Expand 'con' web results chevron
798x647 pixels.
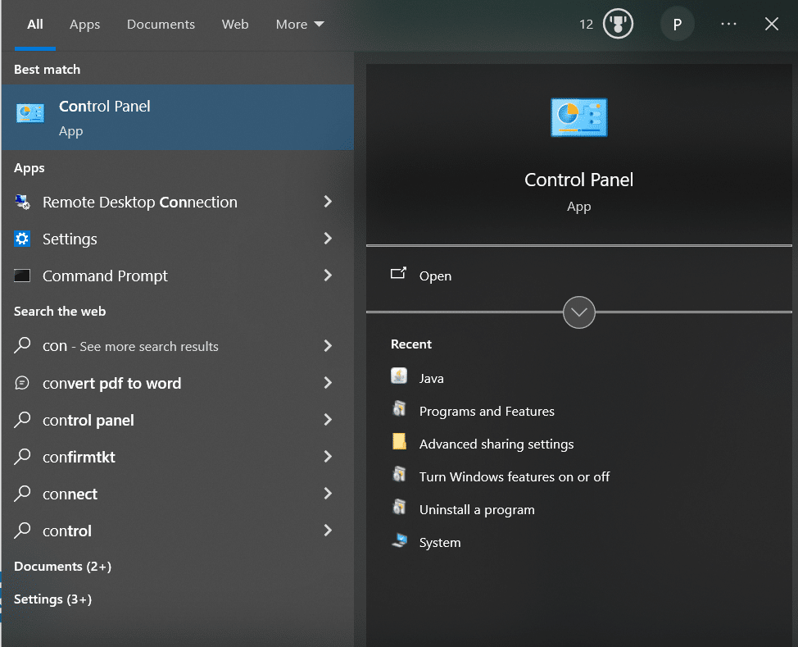pos(328,346)
